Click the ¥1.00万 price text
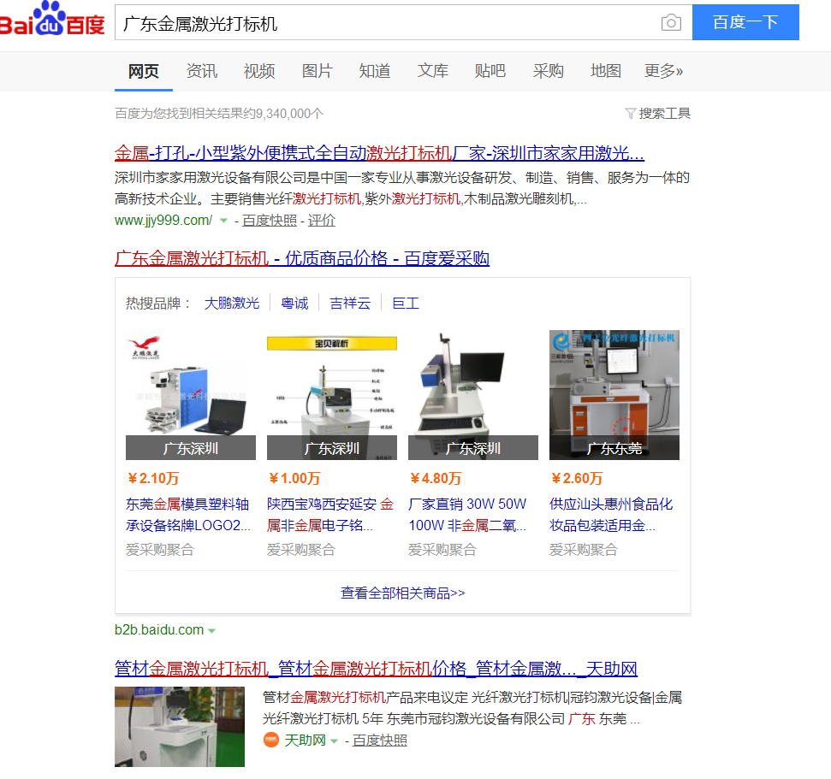Image resolution: width=831 pixels, height=779 pixels. pos(294,479)
